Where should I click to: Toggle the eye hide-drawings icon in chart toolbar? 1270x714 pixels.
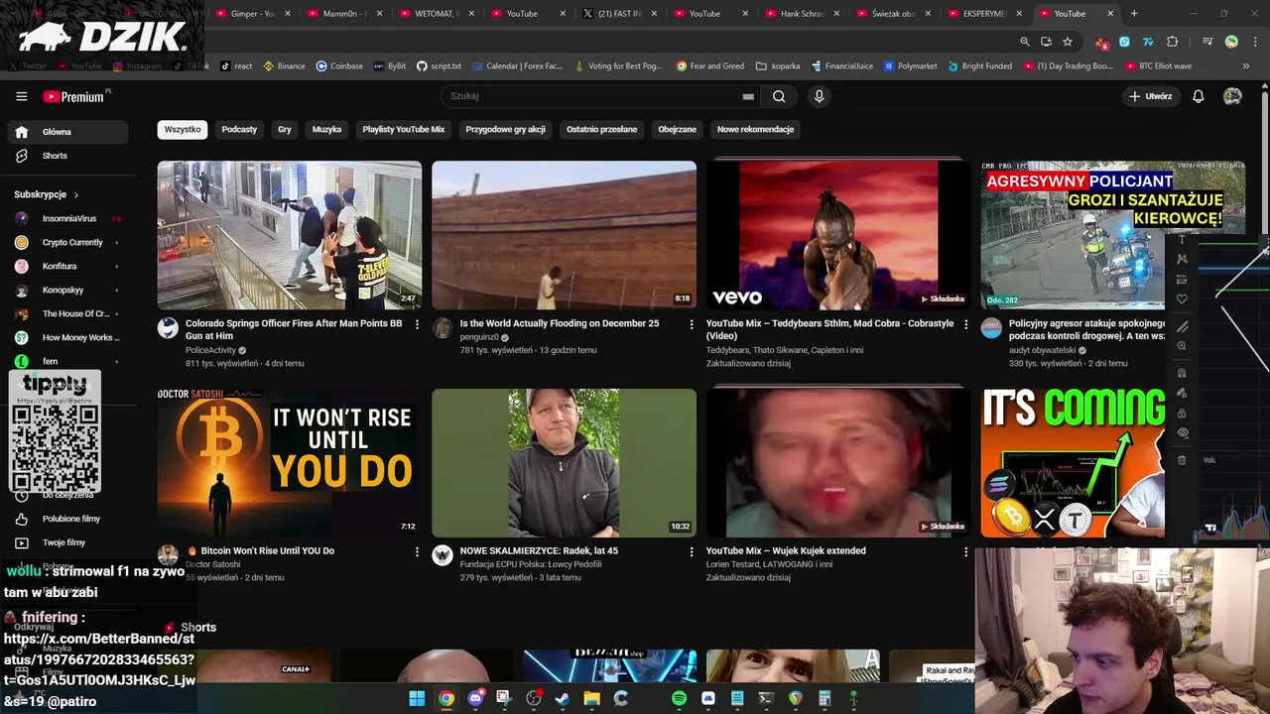pyautogui.click(x=1182, y=433)
